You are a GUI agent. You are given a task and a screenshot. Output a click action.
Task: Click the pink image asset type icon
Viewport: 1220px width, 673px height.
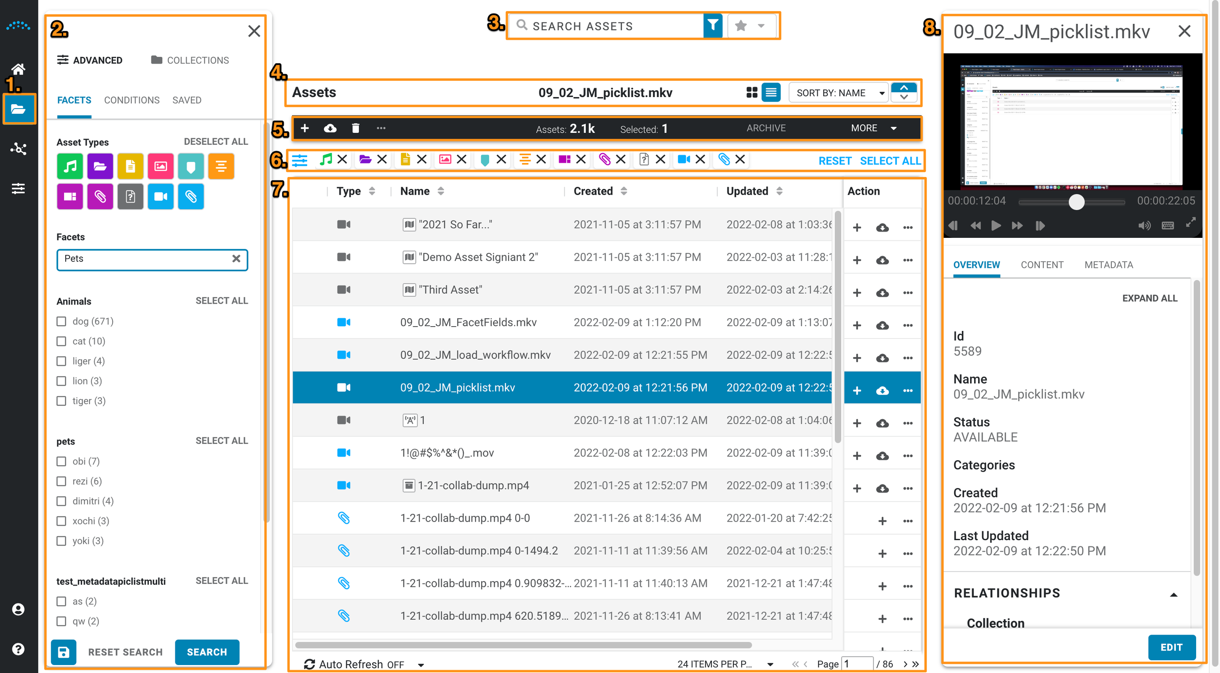pyautogui.click(x=161, y=166)
